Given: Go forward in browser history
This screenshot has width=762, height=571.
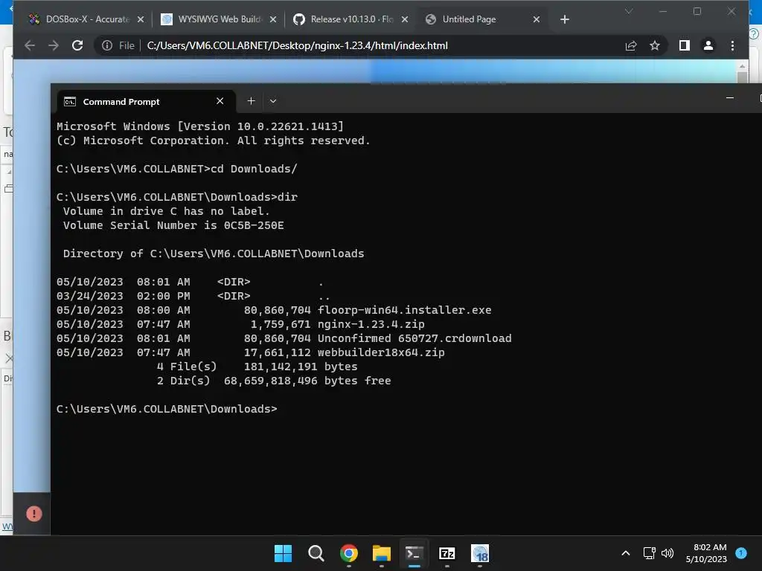Looking at the screenshot, I should 54,45.
